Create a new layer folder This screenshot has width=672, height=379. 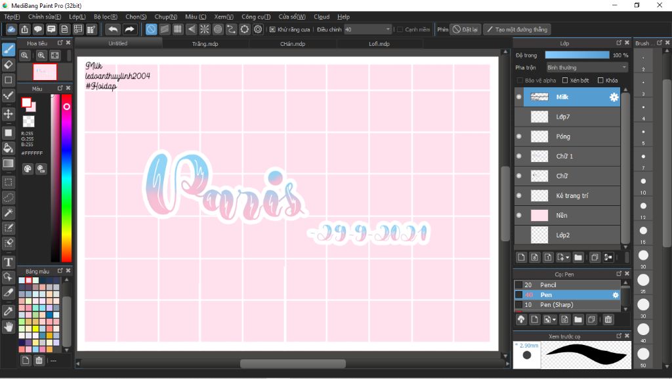[578, 258]
